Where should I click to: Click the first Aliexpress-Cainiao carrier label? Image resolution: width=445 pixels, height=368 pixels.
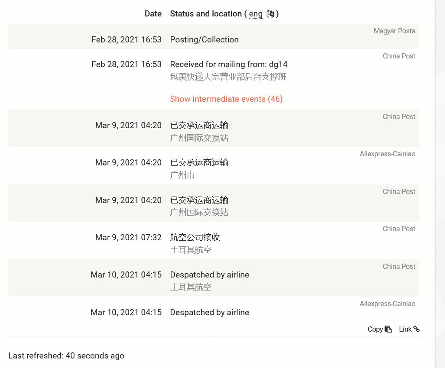point(387,154)
